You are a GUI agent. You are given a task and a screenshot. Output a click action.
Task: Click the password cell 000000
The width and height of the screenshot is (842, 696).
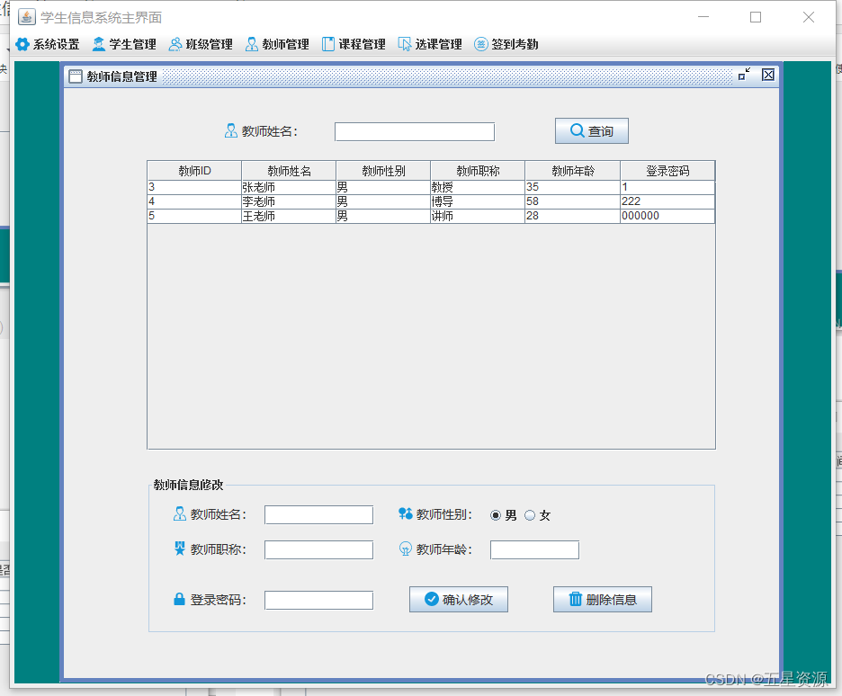[667, 216]
